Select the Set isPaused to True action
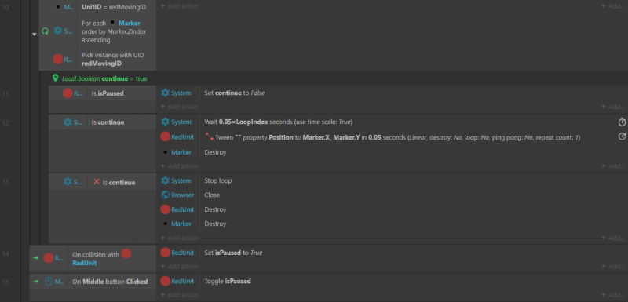 [x=233, y=253]
